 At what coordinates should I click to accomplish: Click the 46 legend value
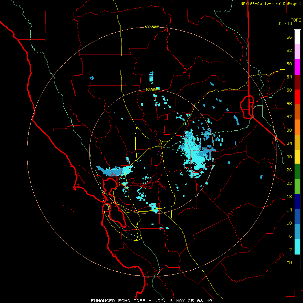(x=289, y=104)
